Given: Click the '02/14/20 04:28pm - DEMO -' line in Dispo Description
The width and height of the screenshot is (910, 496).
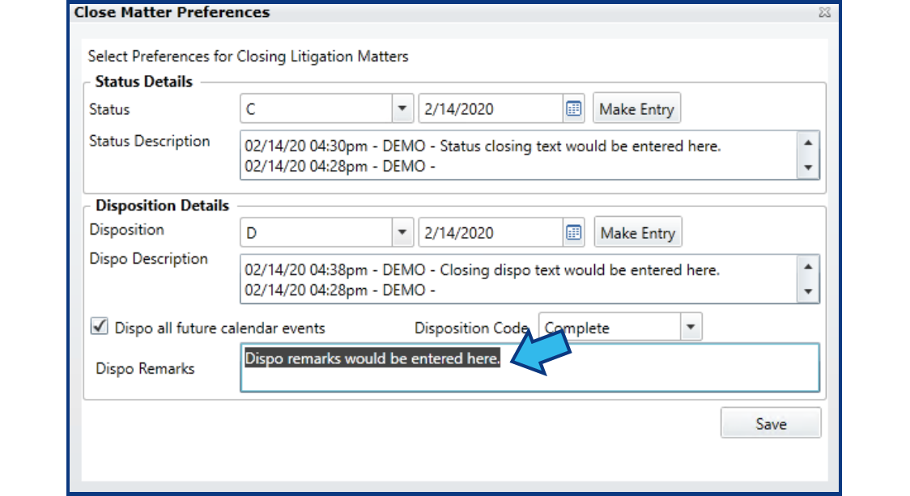Looking at the screenshot, I should click(x=340, y=290).
